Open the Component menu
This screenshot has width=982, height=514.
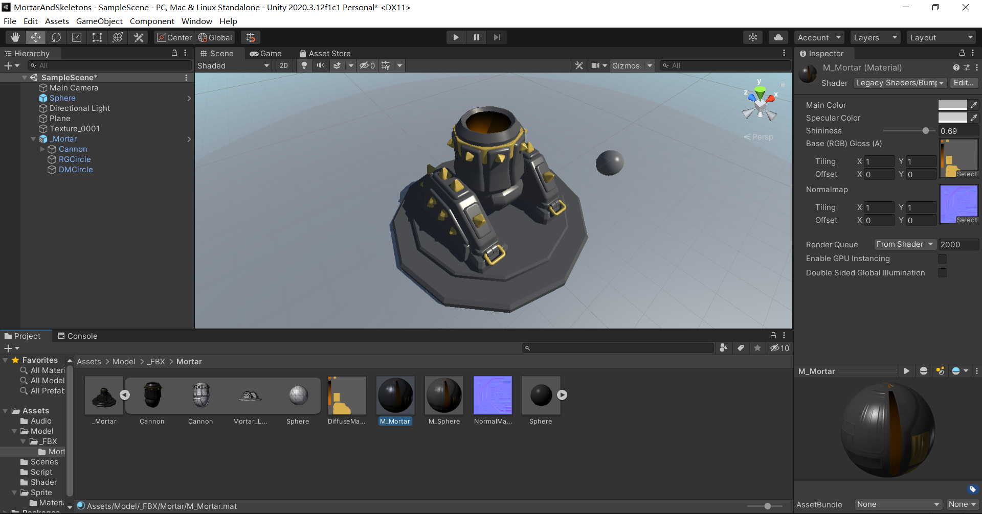click(152, 21)
